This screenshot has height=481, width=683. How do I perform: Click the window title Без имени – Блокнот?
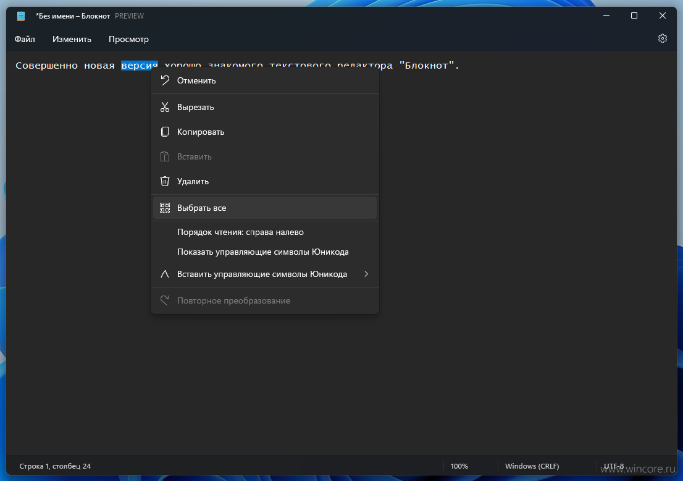click(x=73, y=15)
